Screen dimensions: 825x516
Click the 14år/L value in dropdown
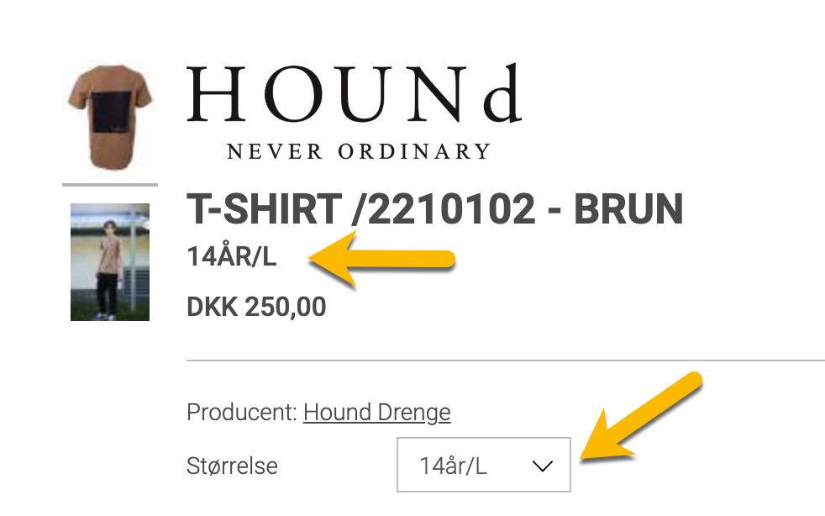453,466
